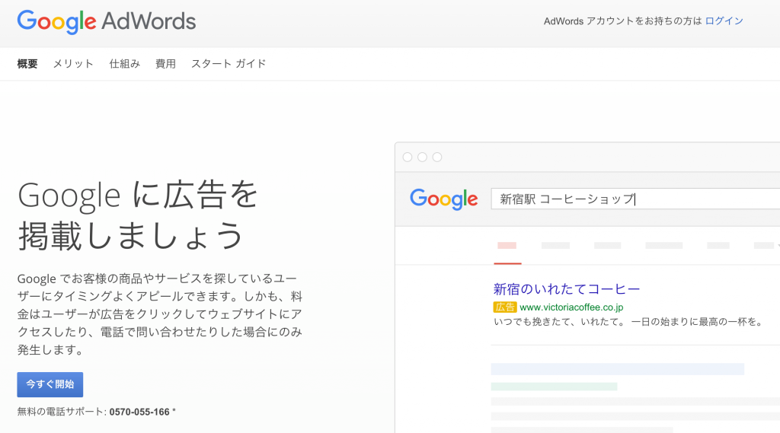This screenshot has height=433, width=780.
Task: Click the phone number 0570-055-166
Action: click(x=139, y=412)
